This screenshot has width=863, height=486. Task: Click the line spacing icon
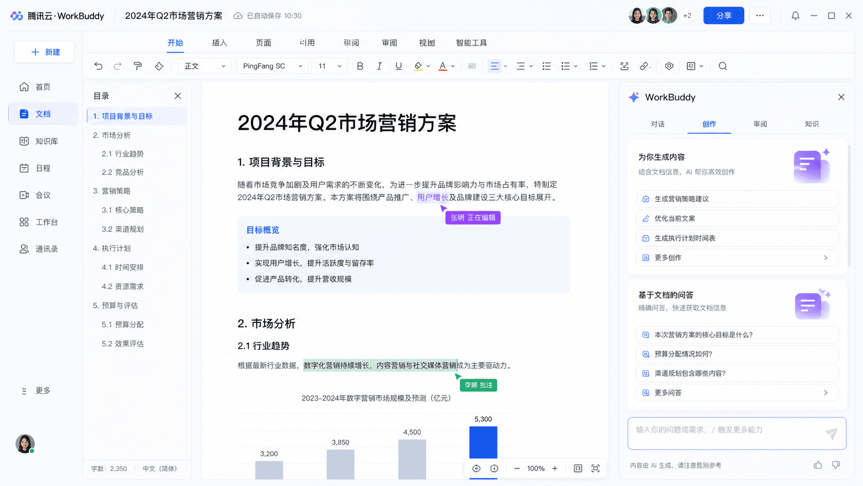[x=521, y=66]
